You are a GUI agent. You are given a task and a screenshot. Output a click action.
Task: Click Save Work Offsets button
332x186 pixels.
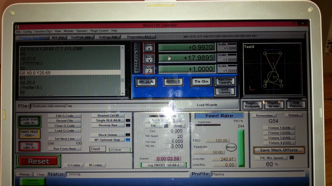click(279, 150)
